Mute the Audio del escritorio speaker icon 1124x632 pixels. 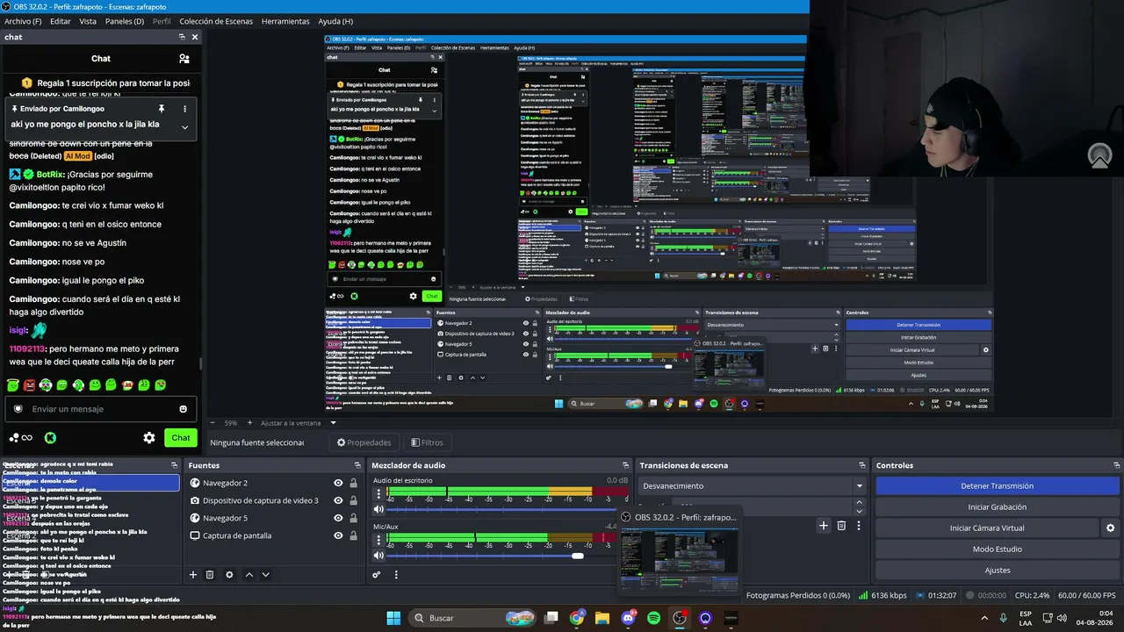(378, 509)
